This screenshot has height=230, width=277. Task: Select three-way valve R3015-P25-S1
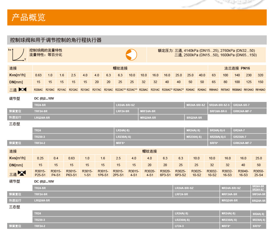coord(40,173)
